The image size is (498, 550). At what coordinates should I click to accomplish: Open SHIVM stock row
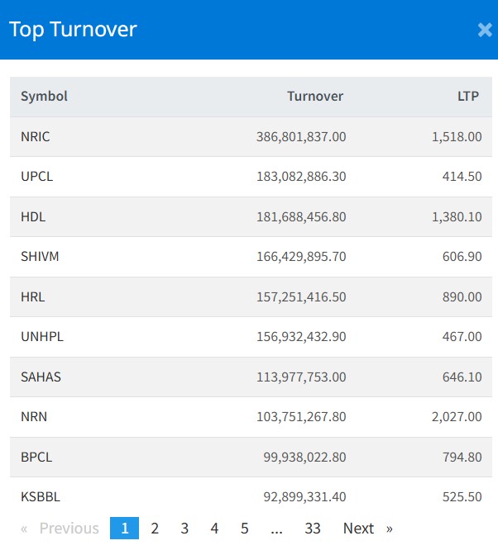(40, 257)
